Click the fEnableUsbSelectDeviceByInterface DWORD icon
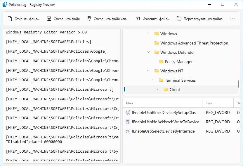Image resolution: width=243 pixels, height=166 pixels. coord(128,131)
